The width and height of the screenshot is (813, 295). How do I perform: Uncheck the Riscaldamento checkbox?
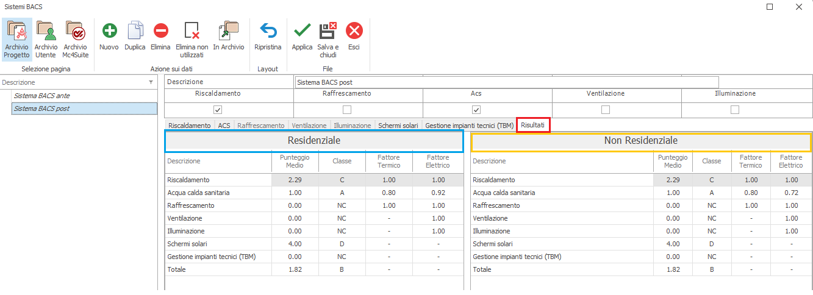(x=218, y=110)
